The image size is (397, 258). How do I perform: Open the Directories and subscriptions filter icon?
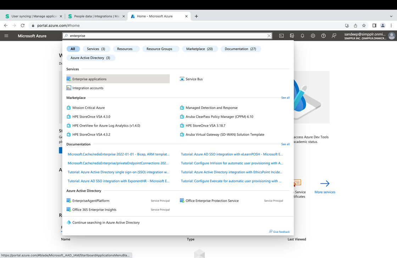[292, 36]
